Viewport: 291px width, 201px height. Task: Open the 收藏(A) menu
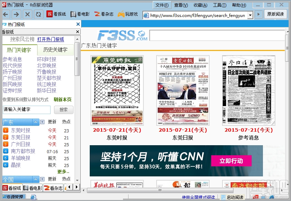[x=201, y=5]
